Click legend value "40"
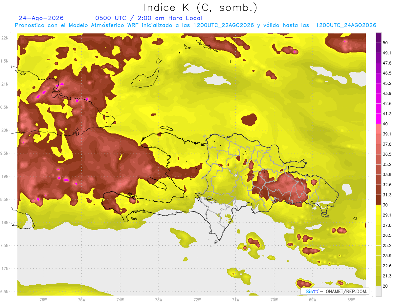This screenshot has width=394, height=304. point(385,124)
